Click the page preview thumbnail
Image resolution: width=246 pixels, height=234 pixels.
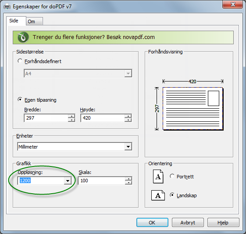[193, 109]
